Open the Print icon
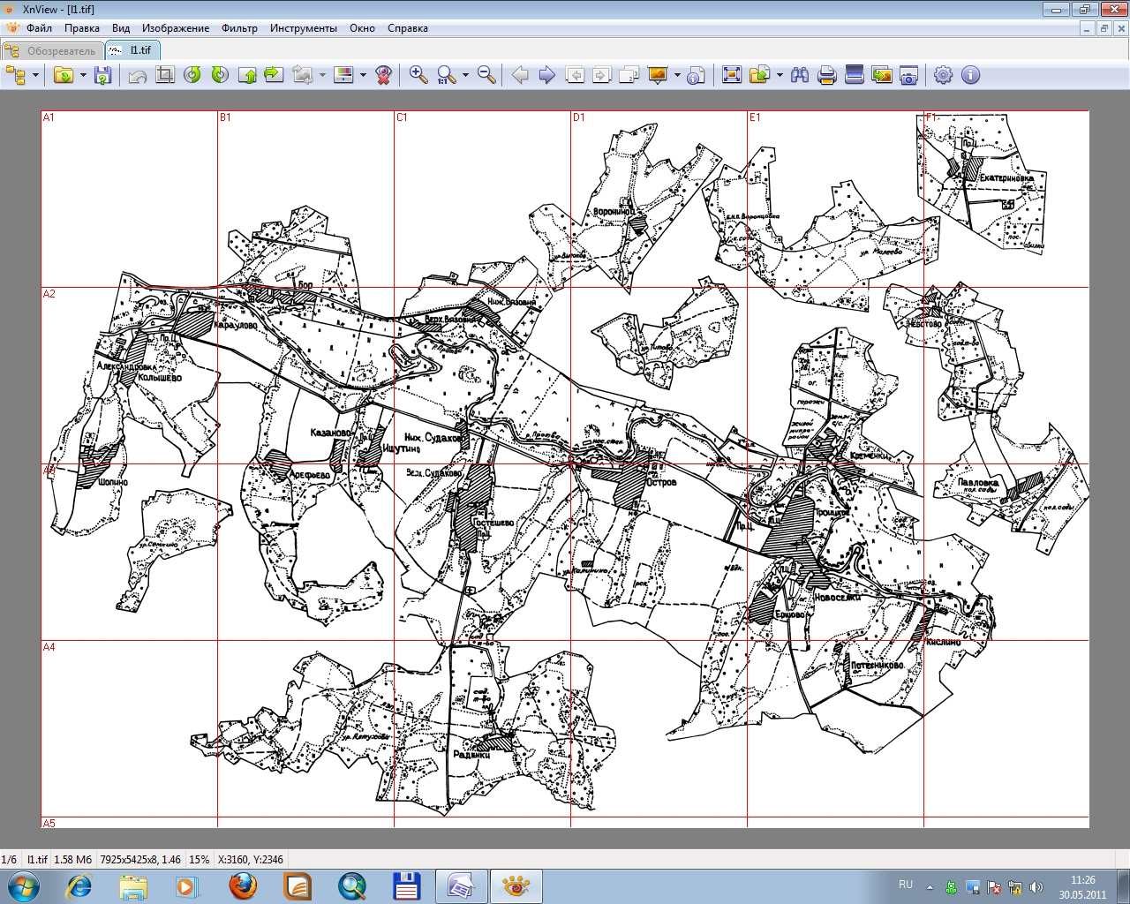1130x904 pixels. [x=827, y=75]
